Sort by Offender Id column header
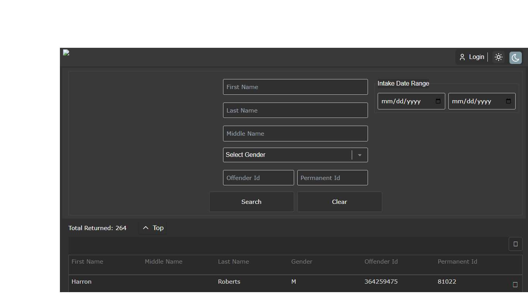528x296 pixels. click(381, 262)
